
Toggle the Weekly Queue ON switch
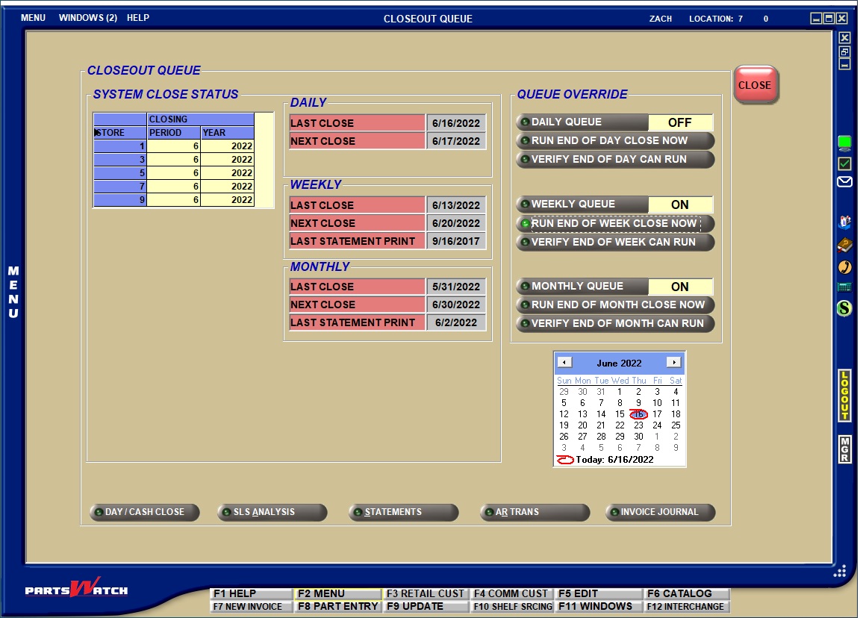tap(679, 205)
